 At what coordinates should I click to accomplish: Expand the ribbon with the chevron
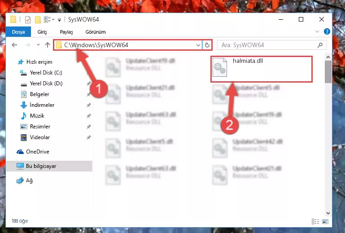pos(317,32)
